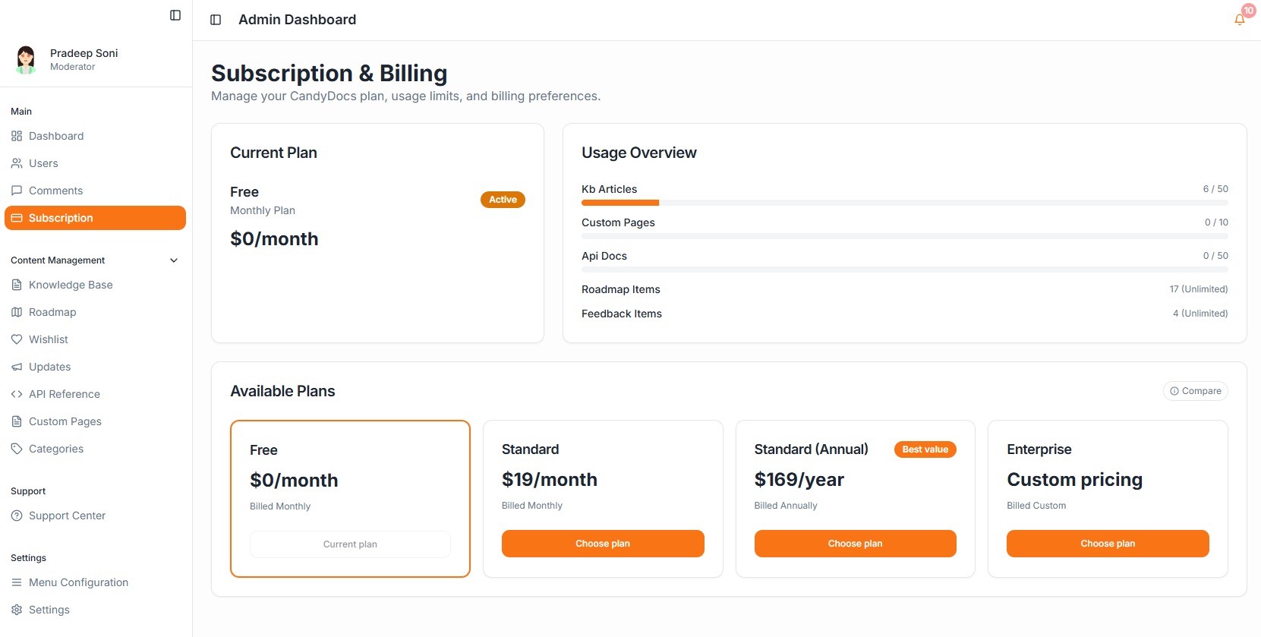This screenshot has width=1261, height=637.
Task: Open Knowledge Base page
Action: click(71, 285)
